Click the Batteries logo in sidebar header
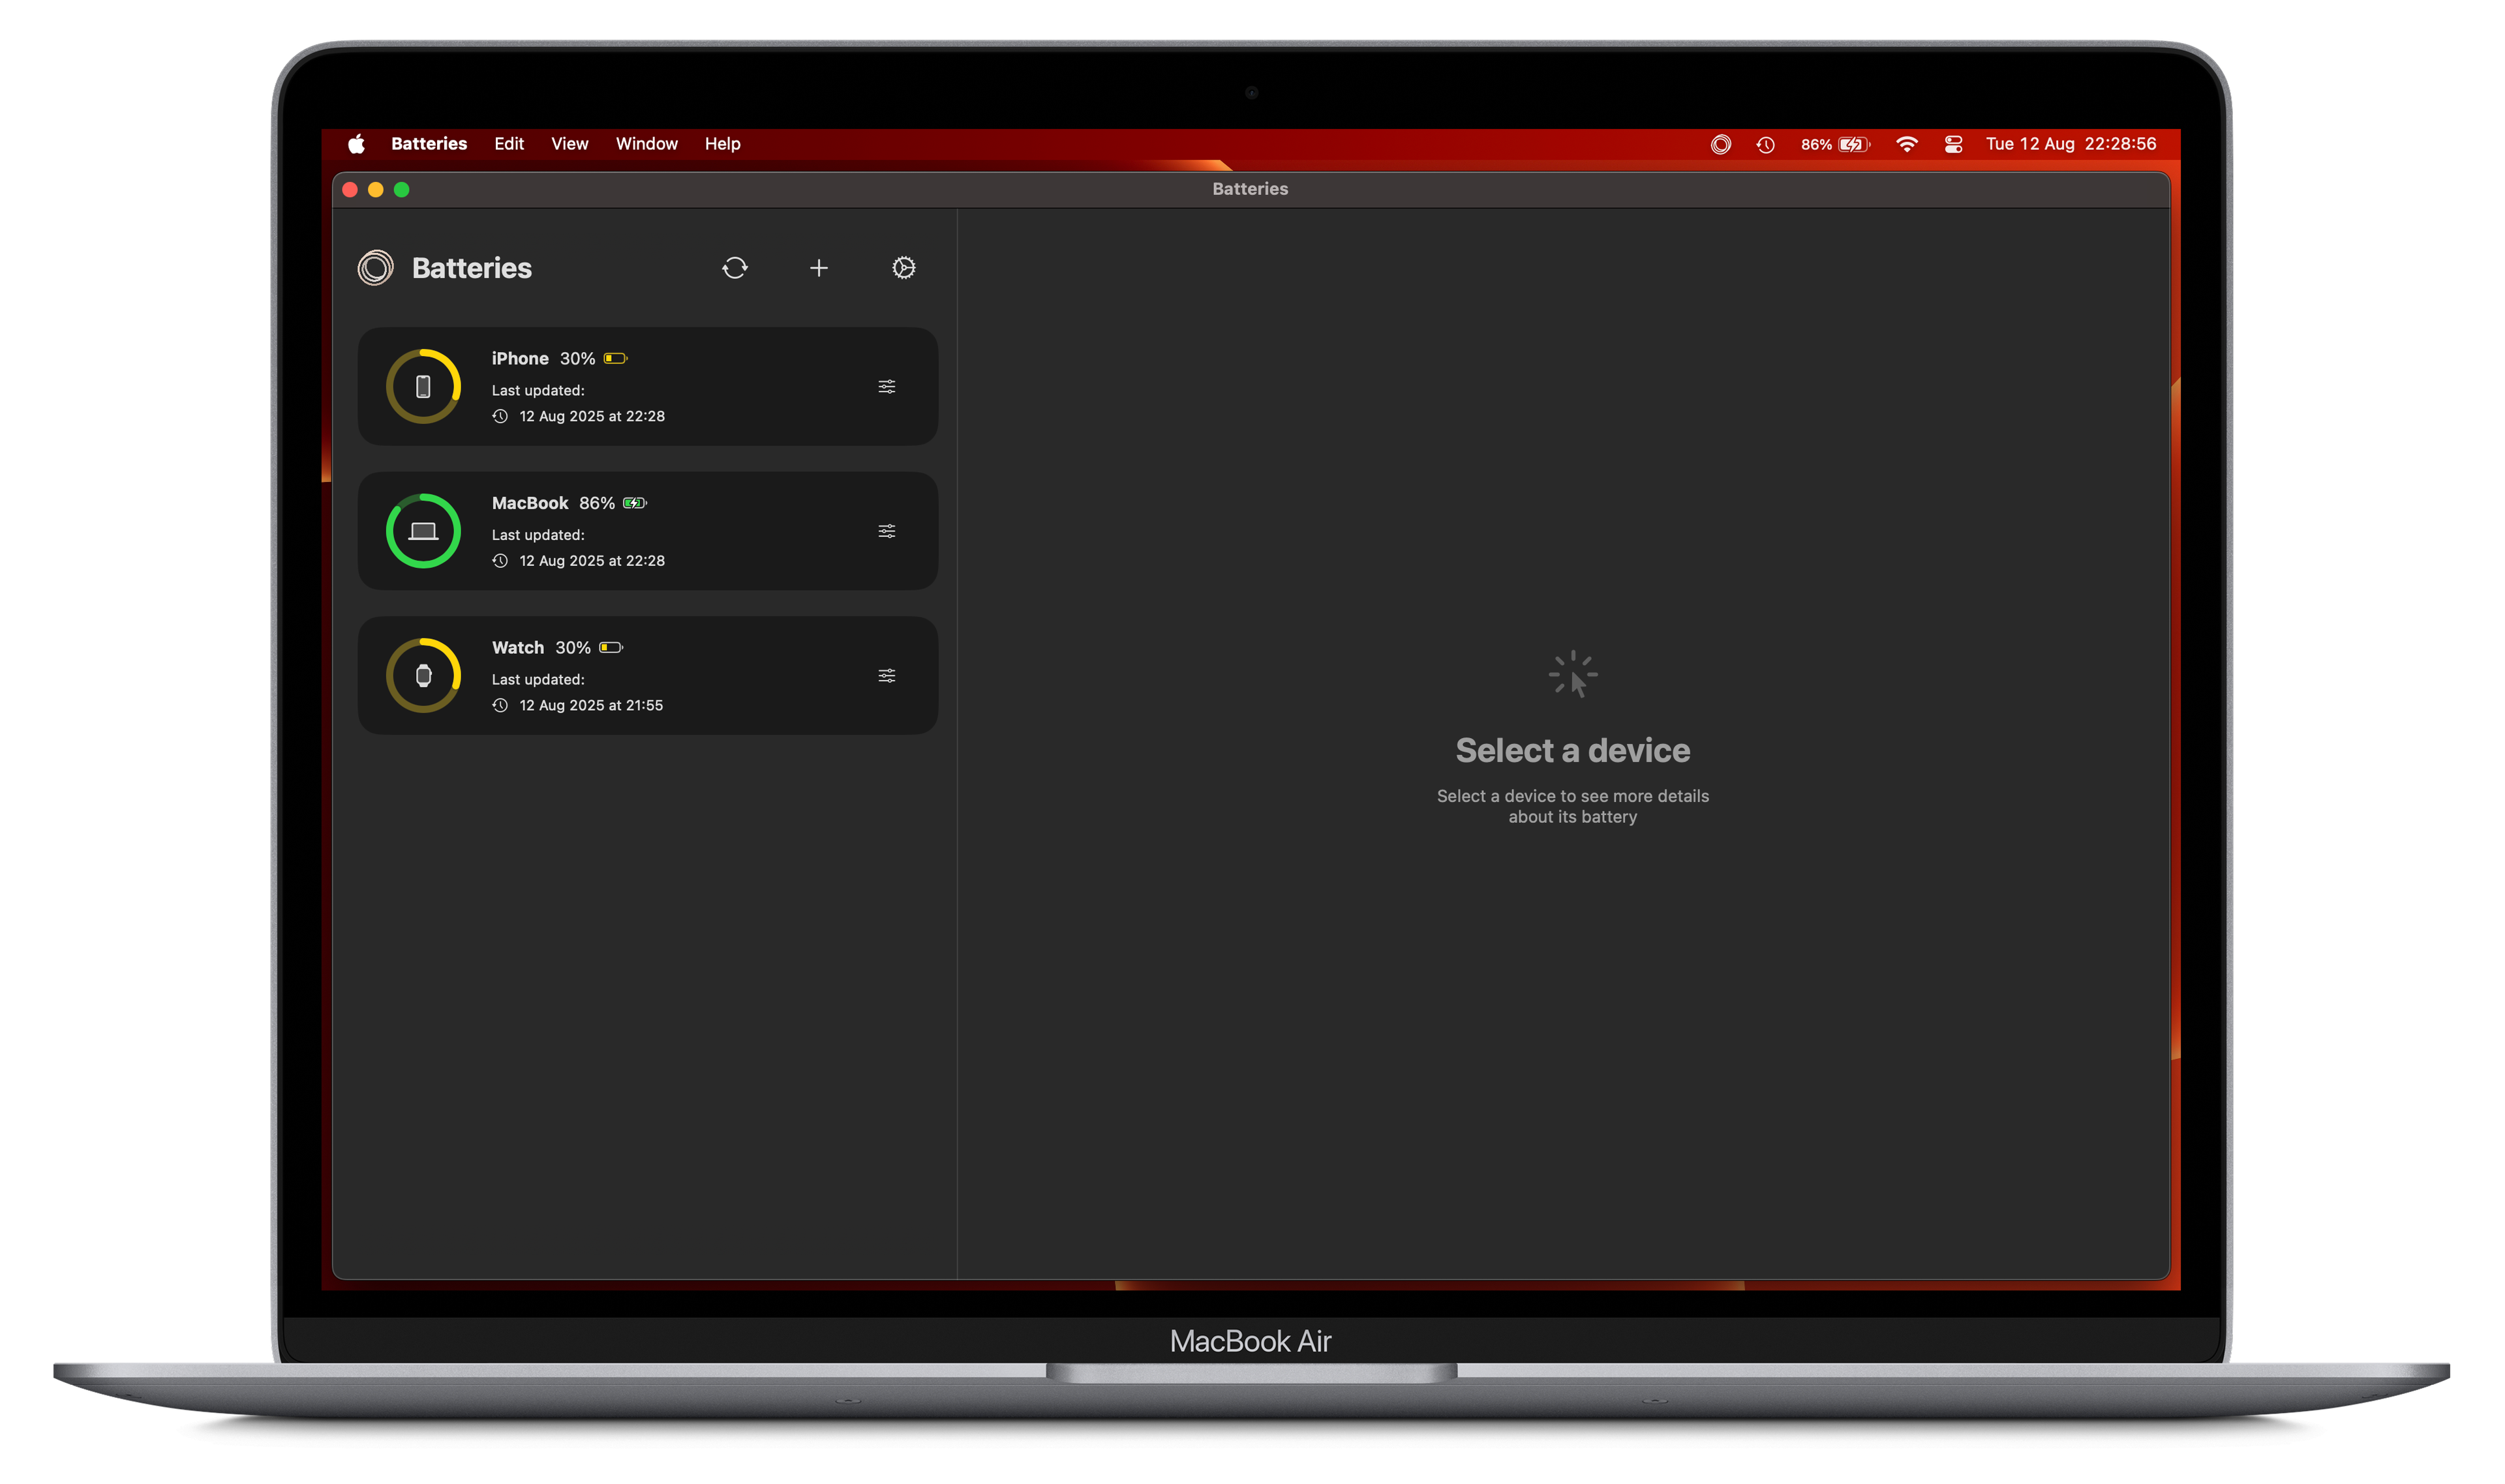Screen dimensions: 2505x1484 tap(375, 268)
